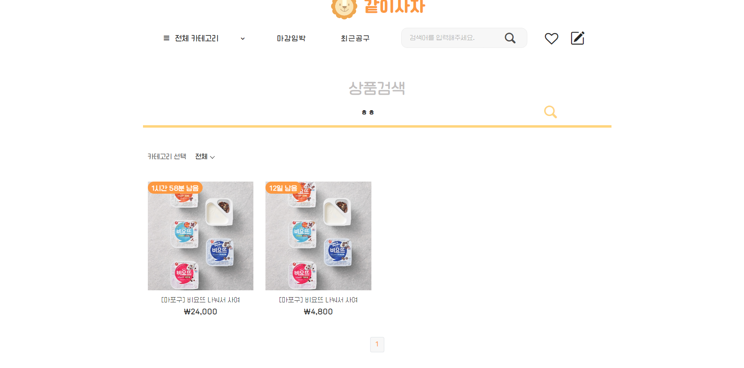
Task: Click the product search text field
Action: pos(342,112)
